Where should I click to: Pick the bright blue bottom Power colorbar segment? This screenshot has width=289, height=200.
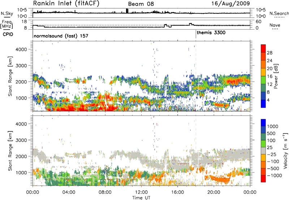[263, 104]
